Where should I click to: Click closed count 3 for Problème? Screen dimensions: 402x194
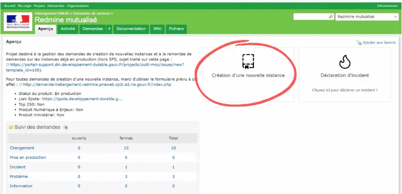click(126, 176)
